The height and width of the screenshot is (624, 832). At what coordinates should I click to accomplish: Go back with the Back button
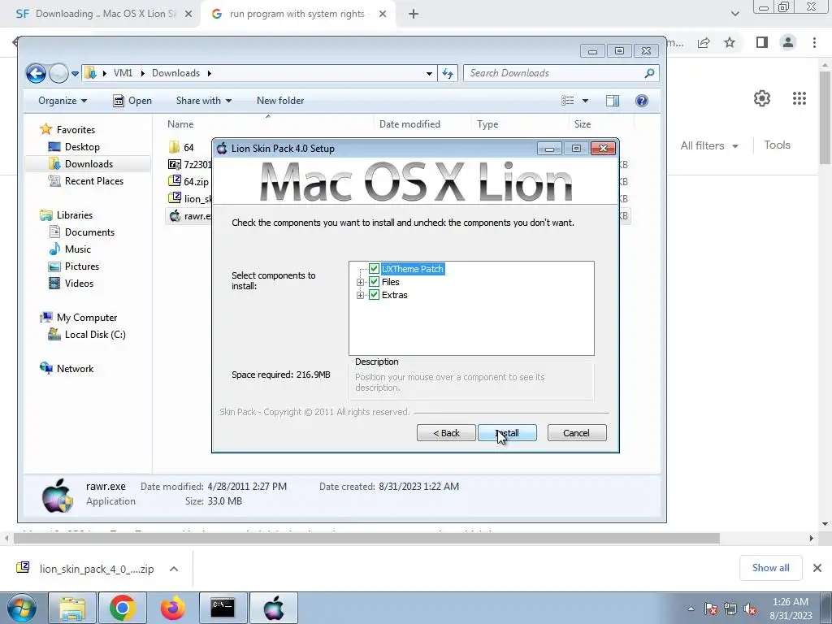pos(446,433)
